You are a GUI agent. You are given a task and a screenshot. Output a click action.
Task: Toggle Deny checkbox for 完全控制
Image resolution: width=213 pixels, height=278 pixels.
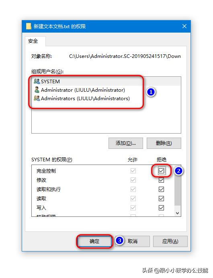click(161, 171)
